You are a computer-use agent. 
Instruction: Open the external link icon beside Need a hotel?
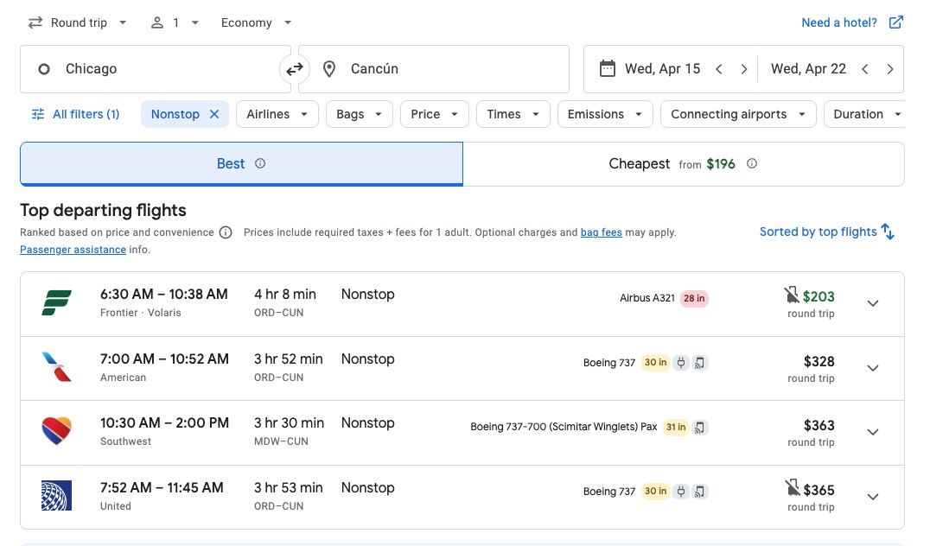(896, 22)
